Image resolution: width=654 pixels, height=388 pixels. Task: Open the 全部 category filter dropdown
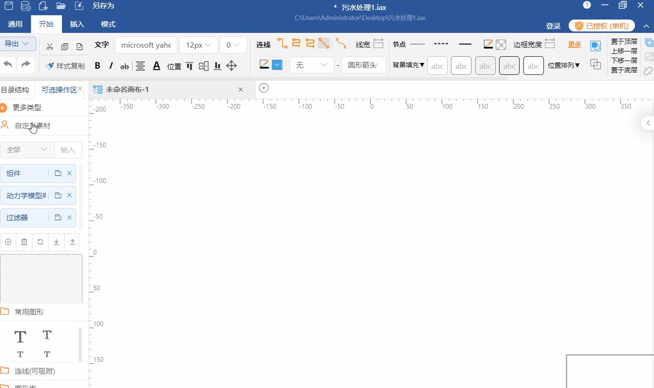[27, 150]
